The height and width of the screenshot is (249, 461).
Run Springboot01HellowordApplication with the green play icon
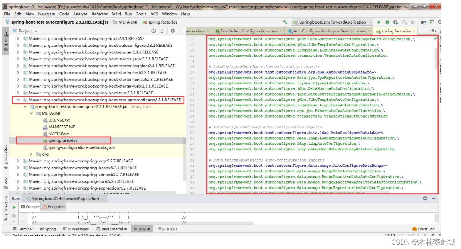click(x=379, y=22)
